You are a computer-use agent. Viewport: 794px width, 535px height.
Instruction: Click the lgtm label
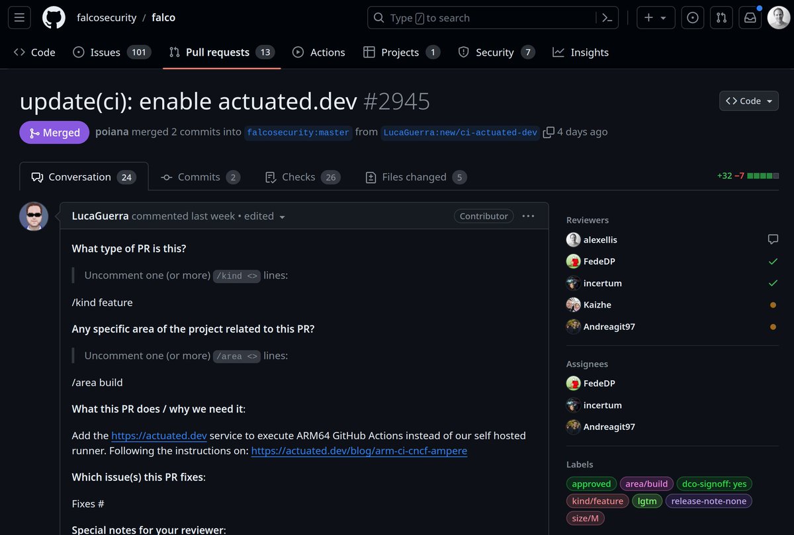[647, 501]
